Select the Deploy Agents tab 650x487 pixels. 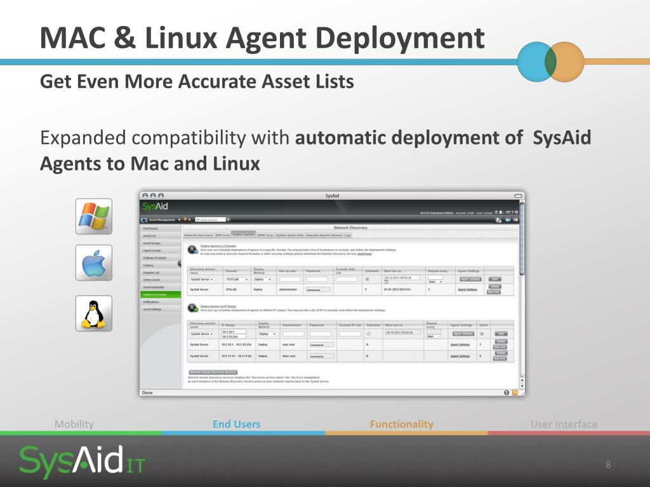[243, 235]
